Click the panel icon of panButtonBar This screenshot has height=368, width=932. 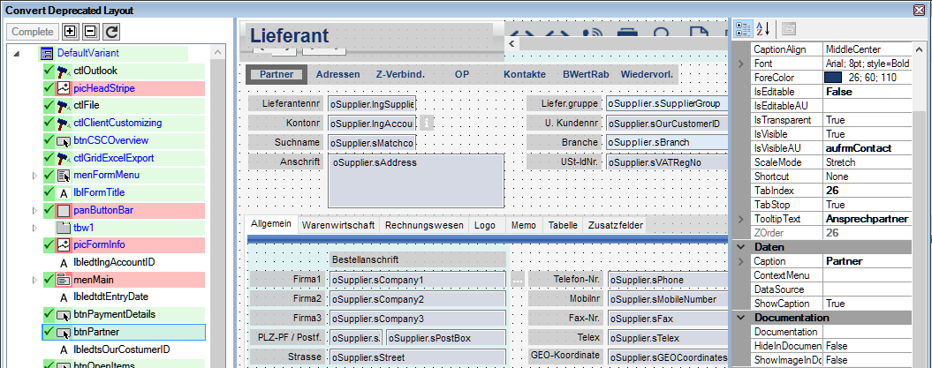click(x=63, y=210)
